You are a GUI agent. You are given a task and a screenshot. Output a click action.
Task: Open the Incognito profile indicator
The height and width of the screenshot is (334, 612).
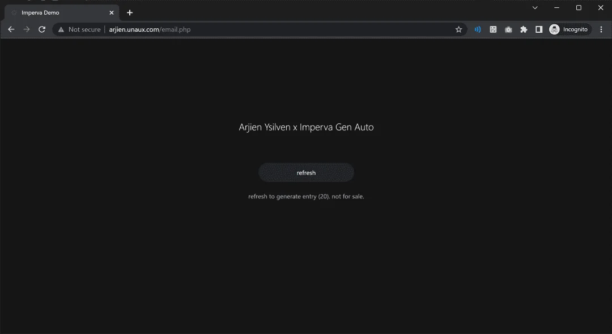tap(570, 29)
